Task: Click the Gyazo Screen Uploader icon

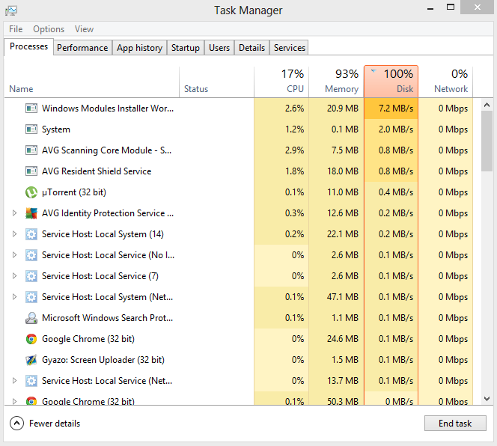Action: 31,360
